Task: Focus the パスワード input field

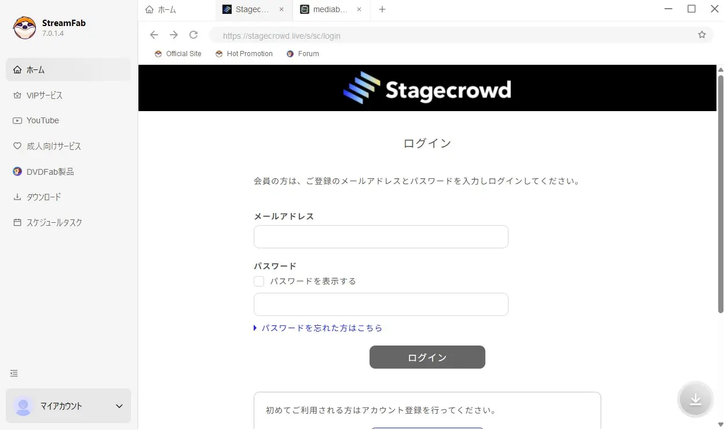Action: pyautogui.click(x=381, y=304)
